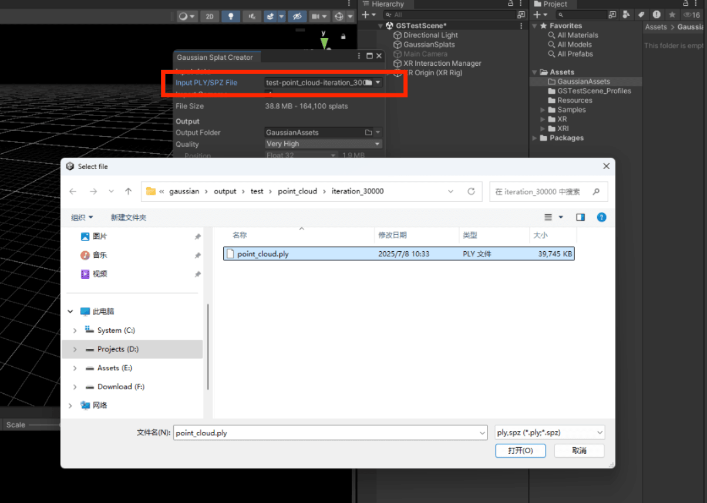Open the file type filter dropdown ply,spz

click(x=550, y=433)
